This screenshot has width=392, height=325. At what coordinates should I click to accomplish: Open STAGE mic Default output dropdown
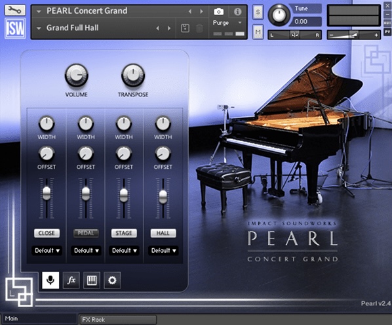pyautogui.click(x=124, y=251)
